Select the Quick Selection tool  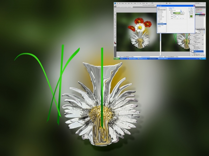(x=115, y=13)
